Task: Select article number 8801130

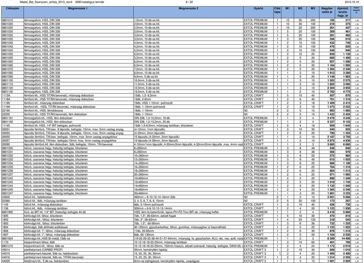Action: click(x=8, y=92)
